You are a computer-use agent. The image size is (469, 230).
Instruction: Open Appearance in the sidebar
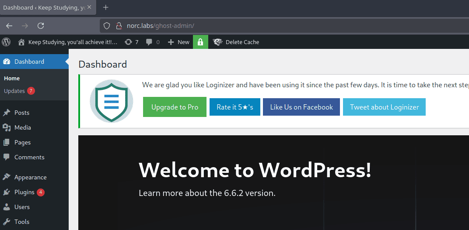point(30,177)
